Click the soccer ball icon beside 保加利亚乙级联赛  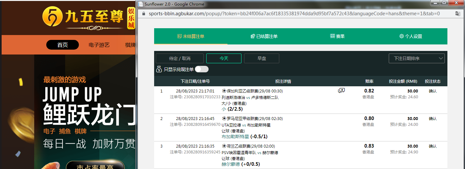(224, 91)
